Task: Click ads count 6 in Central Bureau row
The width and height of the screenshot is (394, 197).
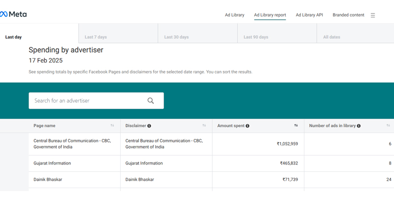Action: [390, 144]
